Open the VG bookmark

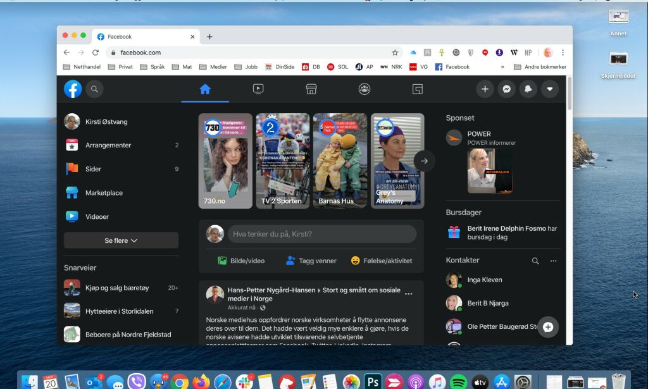pyautogui.click(x=418, y=67)
